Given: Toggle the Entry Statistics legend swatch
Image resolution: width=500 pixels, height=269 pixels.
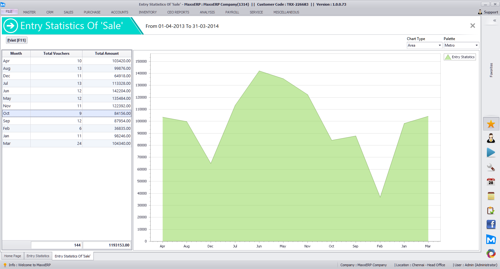Looking at the screenshot, I should click(448, 57).
